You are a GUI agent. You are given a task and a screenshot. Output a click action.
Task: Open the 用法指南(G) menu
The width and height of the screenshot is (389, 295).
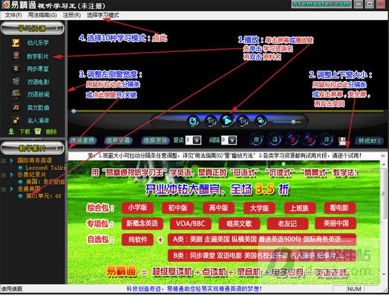tap(42, 15)
